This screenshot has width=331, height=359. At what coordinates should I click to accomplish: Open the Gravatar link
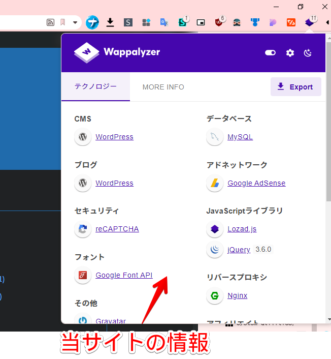111,321
